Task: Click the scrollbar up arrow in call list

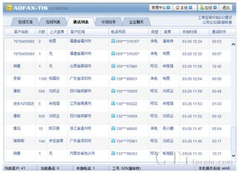Action: [233, 44]
